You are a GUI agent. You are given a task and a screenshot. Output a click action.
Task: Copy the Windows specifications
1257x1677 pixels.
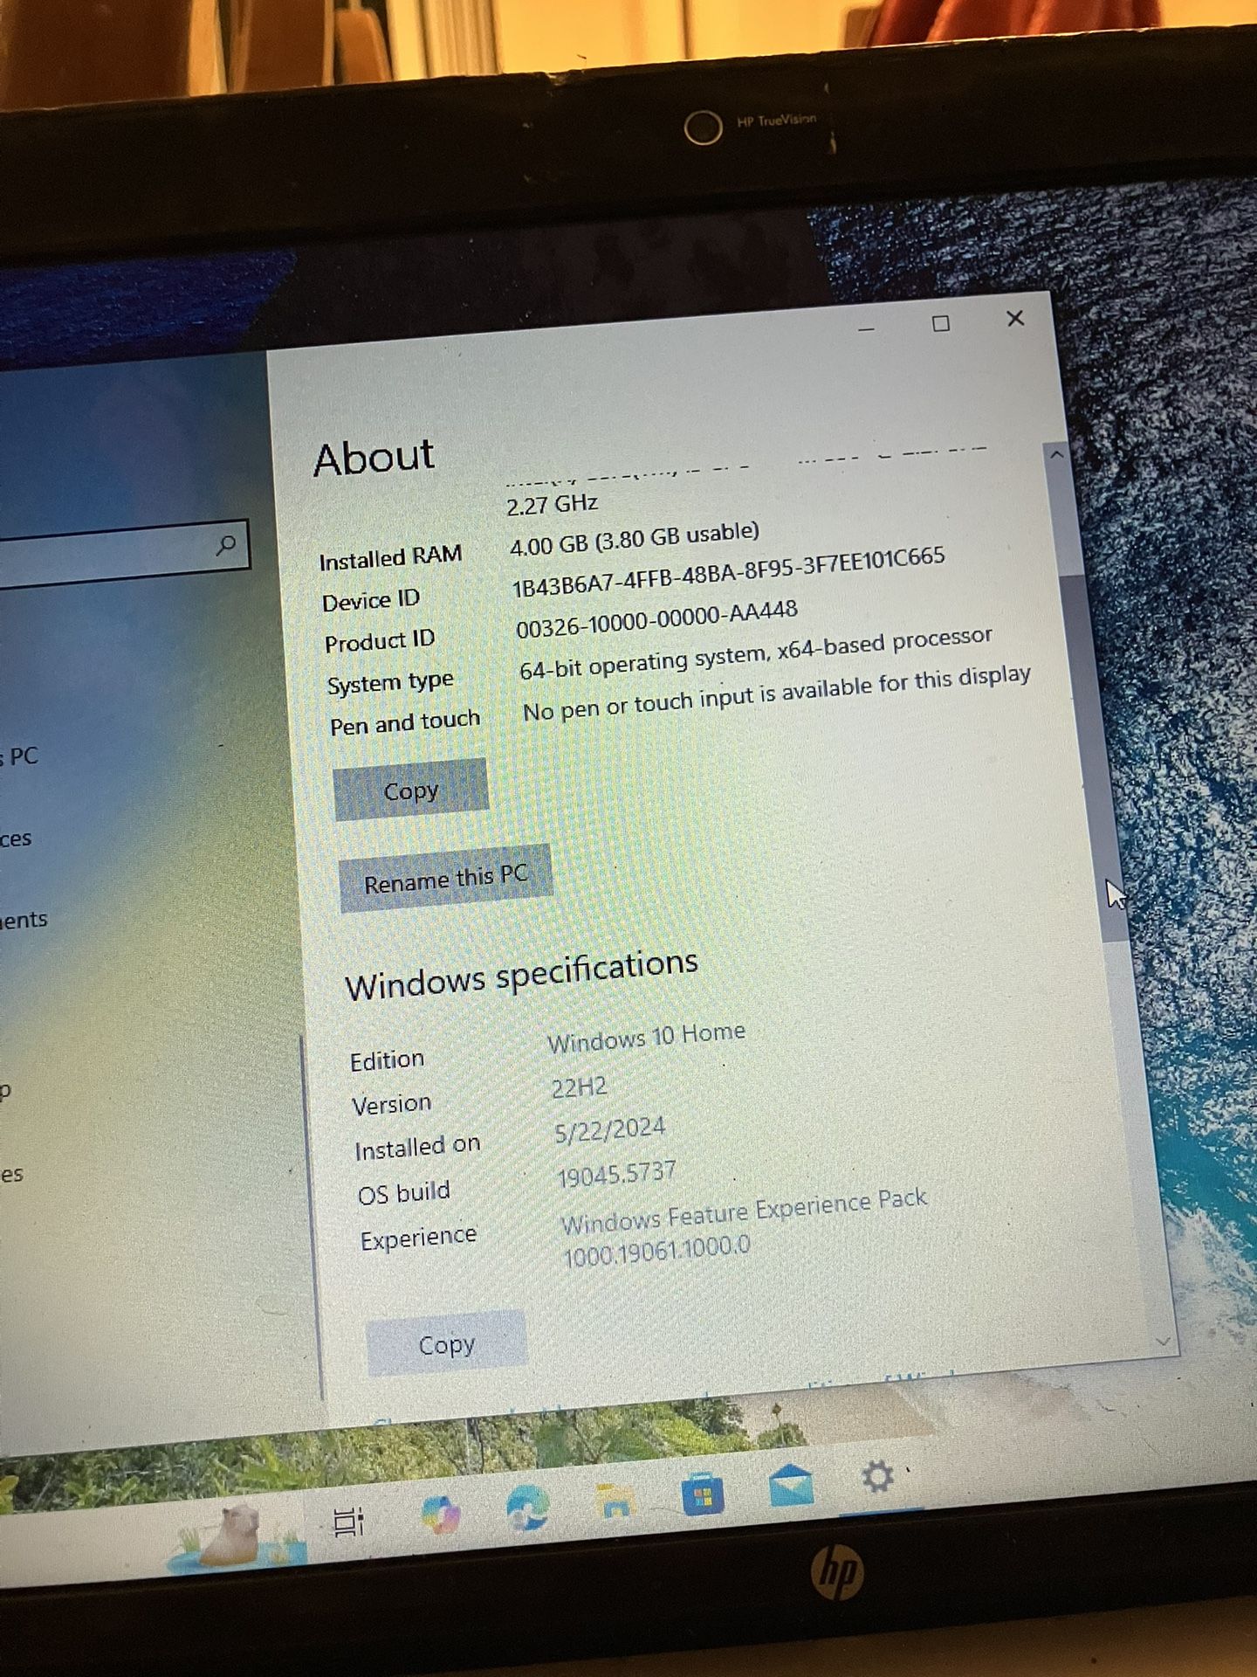click(447, 1344)
